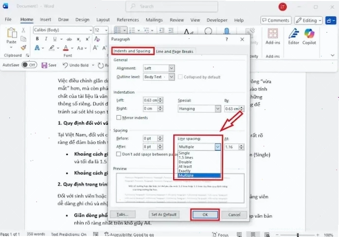Click the Bullets list icon
This screenshot has height=237, width=339.
click(118, 30)
